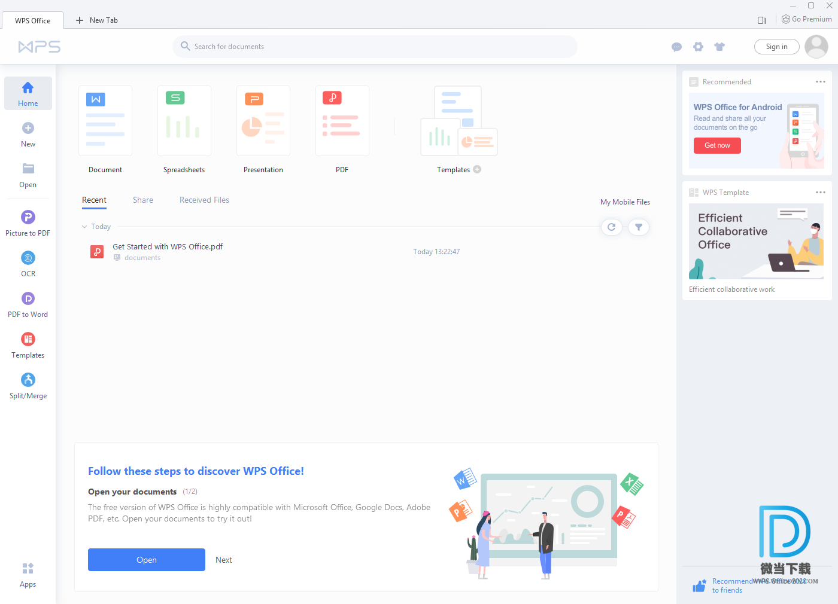Click the search for documents field
Image resolution: width=838 pixels, height=604 pixels.
click(x=375, y=47)
